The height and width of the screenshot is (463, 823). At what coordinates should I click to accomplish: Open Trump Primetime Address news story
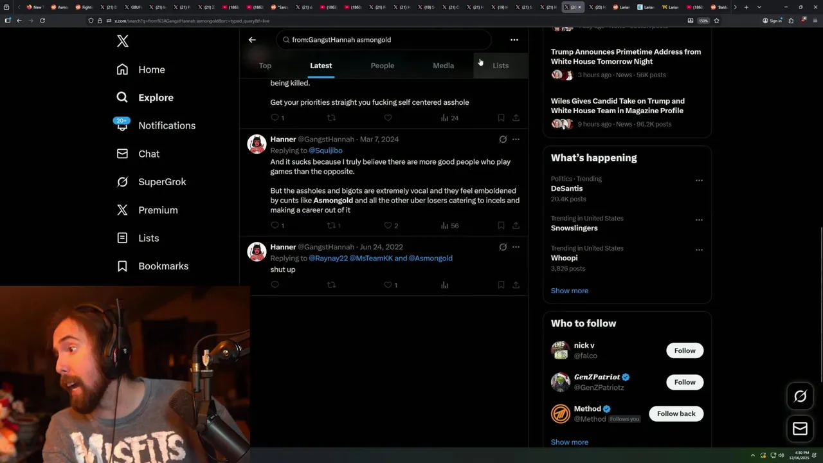pyautogui.click(x=627, y=63)
